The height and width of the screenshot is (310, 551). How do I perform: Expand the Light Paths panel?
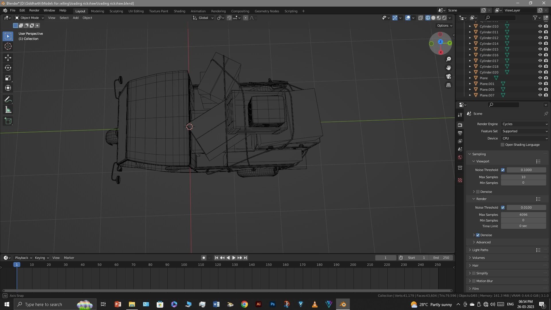(x=480, y=250)
